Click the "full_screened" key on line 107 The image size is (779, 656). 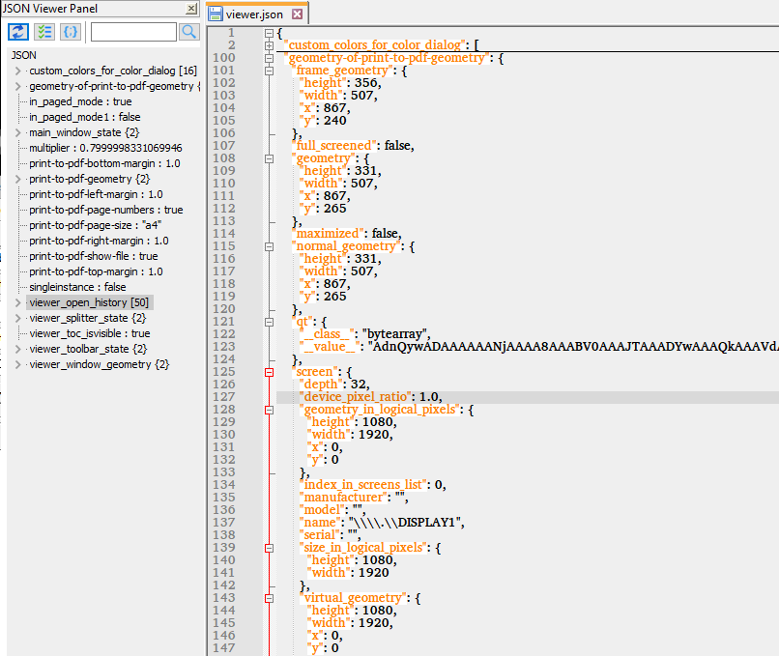tap(334, 146)
